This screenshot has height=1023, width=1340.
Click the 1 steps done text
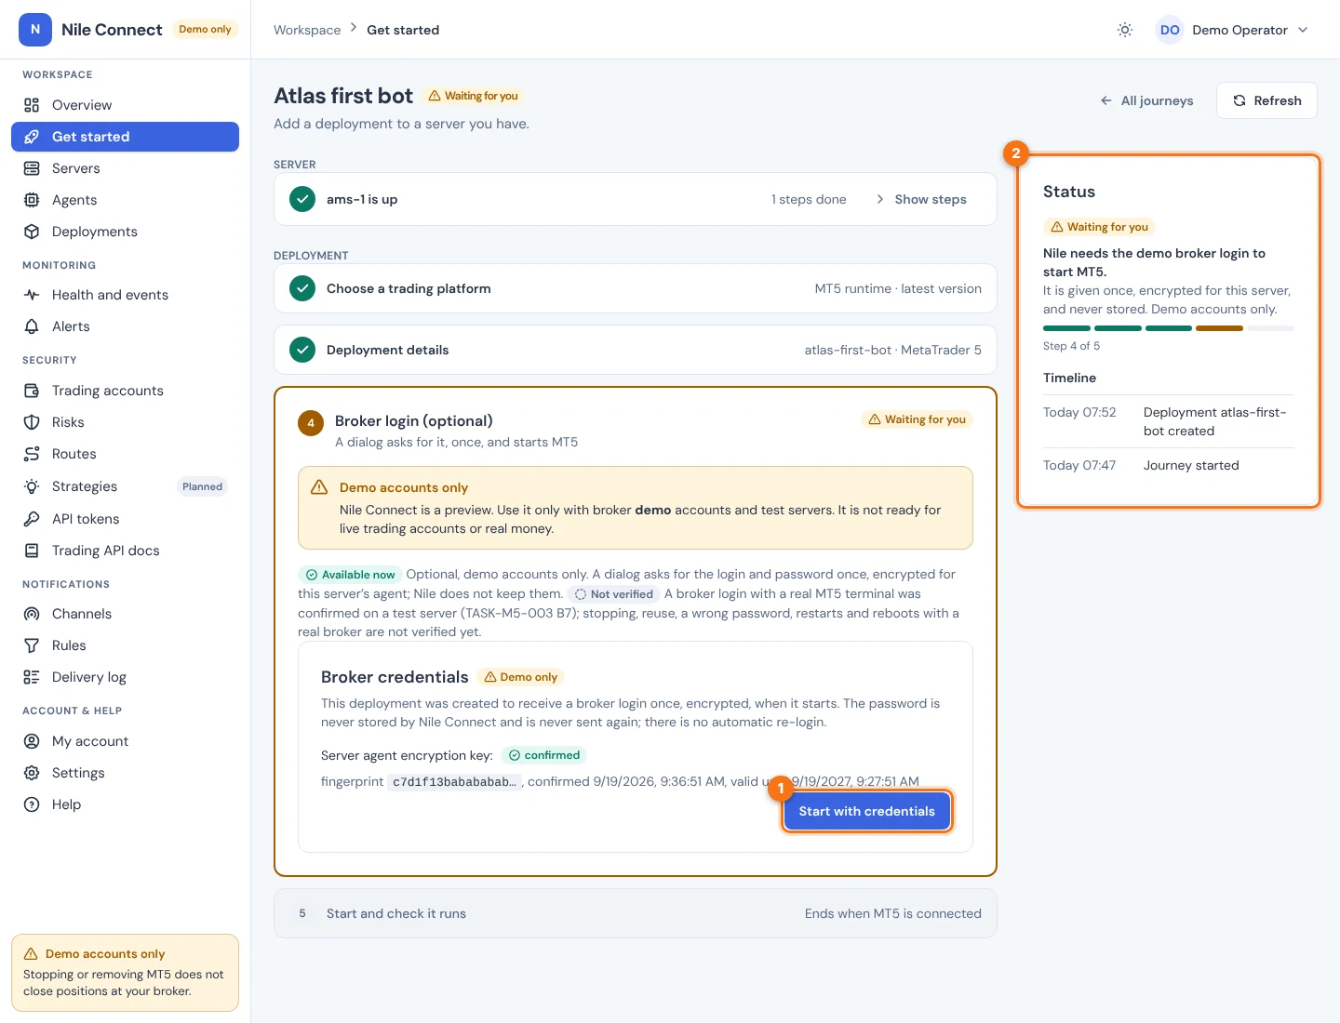tap(809, 199)
